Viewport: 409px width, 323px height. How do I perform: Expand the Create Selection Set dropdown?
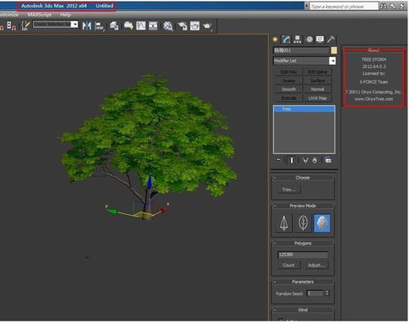(74, 25)
